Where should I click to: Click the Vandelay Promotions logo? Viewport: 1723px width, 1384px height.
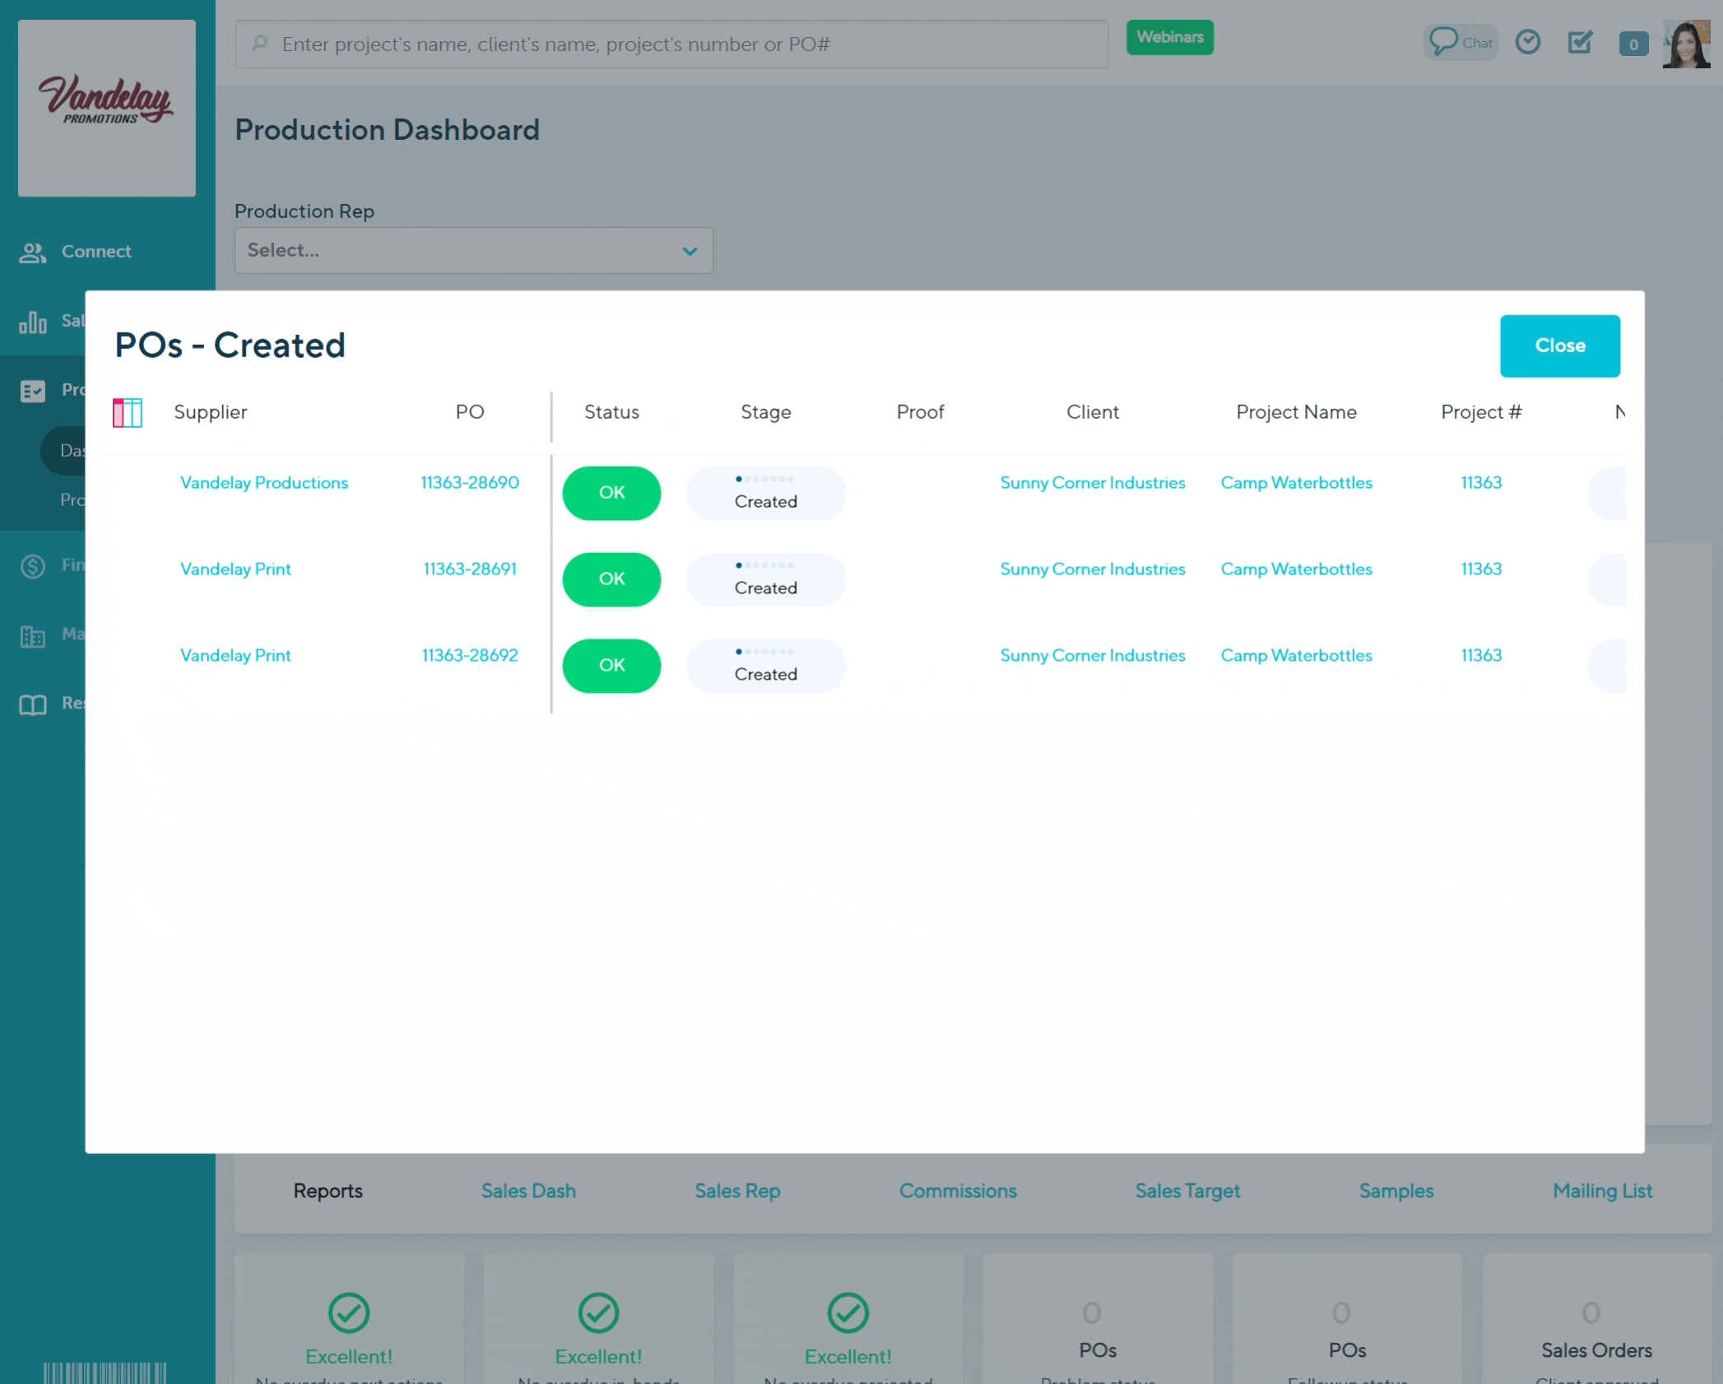[107, 108]
